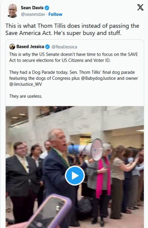Click Based Jessica's verified checkmark badge
The height and width of the screenshot is (228, 148).
47,47
